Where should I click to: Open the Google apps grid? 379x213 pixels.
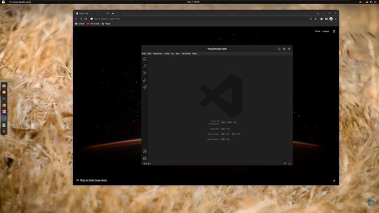334,31
